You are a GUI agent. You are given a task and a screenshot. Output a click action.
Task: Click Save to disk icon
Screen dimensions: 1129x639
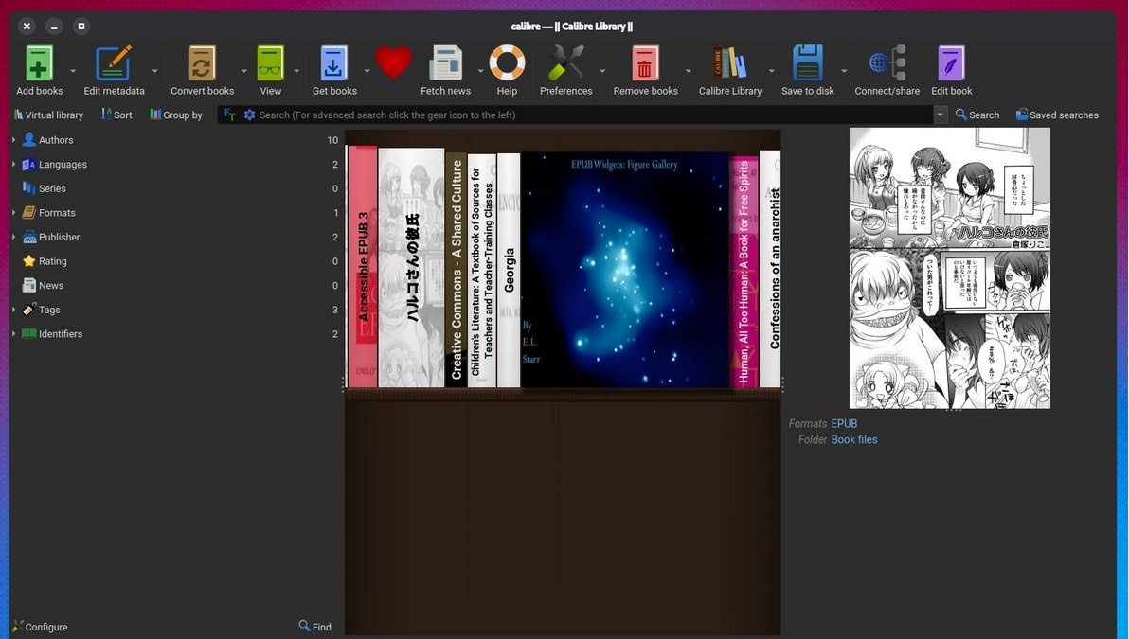pos(807,63)
